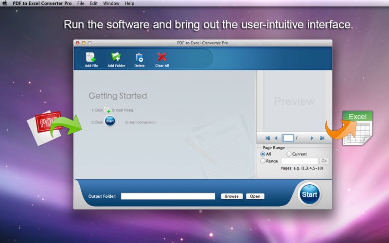Click the Ok button for page range
Viewport: 389px width, 243px height.
324,161
